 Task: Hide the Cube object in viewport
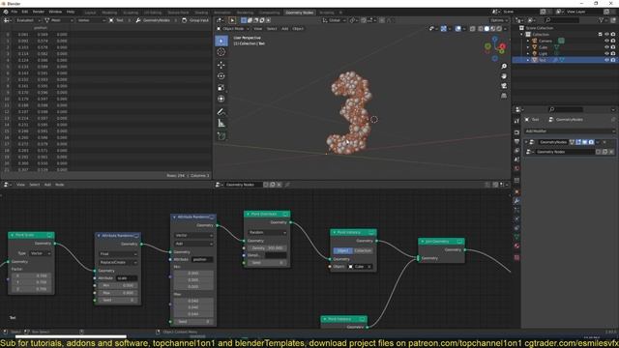[x=606, y=47]
